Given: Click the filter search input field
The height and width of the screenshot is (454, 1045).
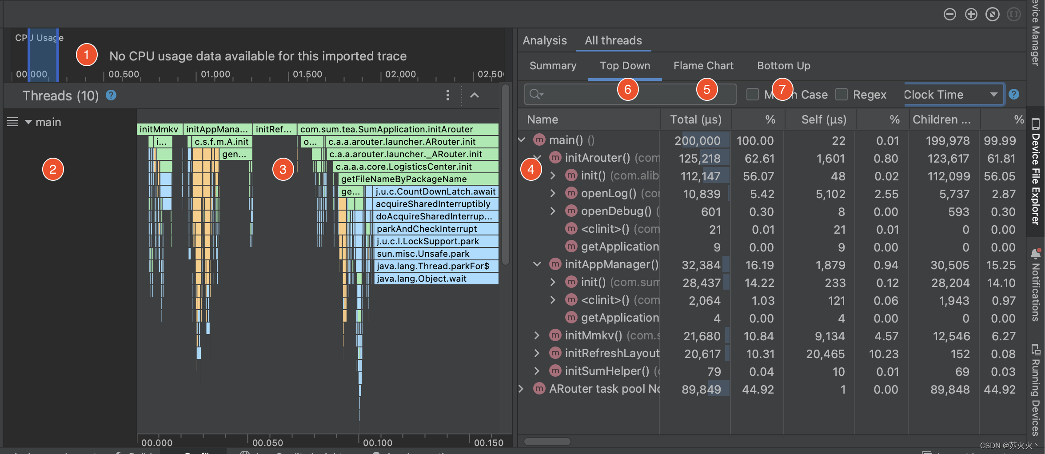Looking at the screenshot, I should click(x=630, y=94).
